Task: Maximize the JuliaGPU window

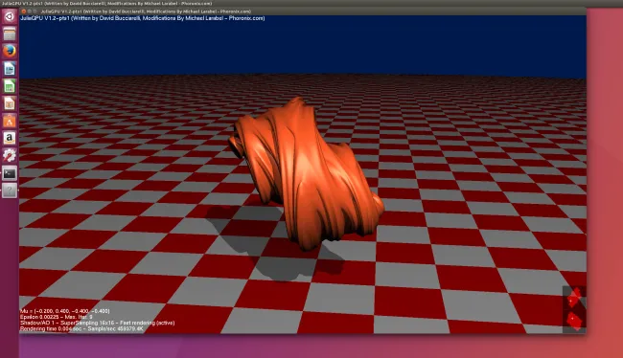Action: click(35, 11)
